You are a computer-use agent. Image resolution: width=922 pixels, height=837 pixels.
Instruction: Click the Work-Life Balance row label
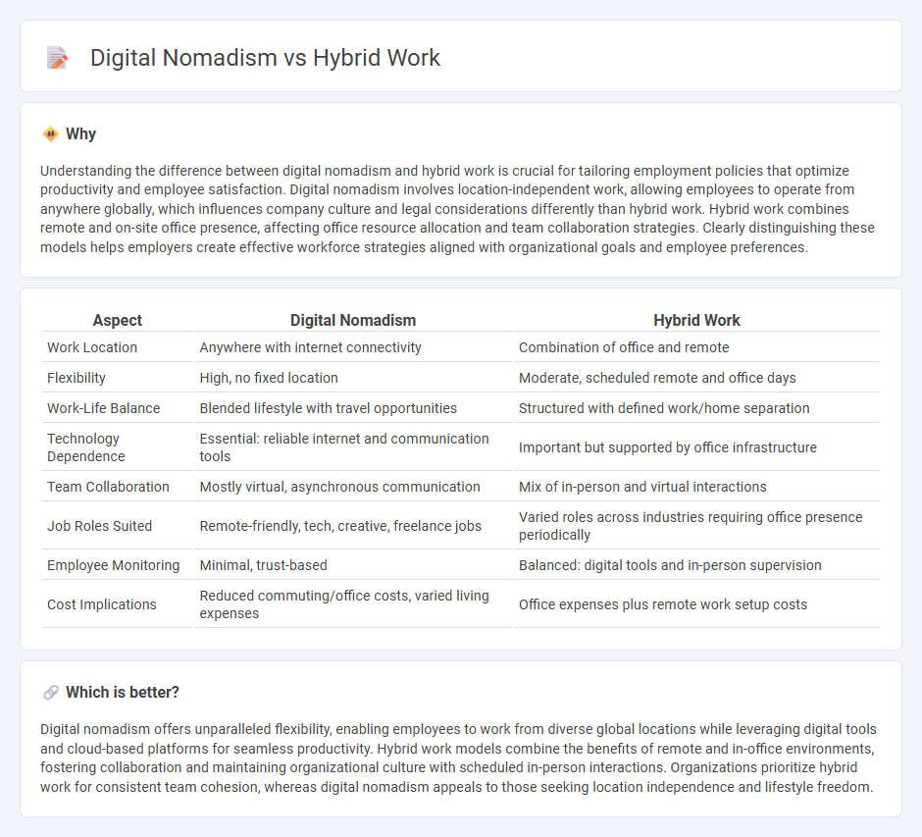click(104, 408)
